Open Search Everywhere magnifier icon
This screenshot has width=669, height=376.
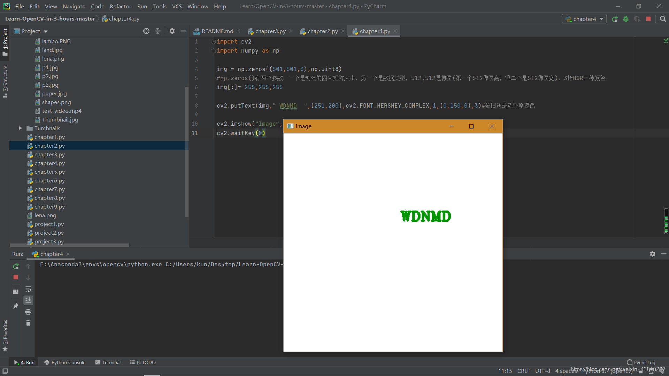tap(663, 19)
